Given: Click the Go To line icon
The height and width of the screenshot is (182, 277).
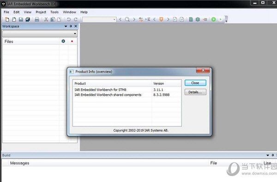Looking at the screenshot, I should 148,19.
